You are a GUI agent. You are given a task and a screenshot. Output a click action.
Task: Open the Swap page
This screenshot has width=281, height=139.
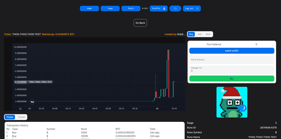pos(110,8)
